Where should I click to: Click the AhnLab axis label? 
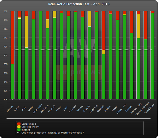(10, 109)
